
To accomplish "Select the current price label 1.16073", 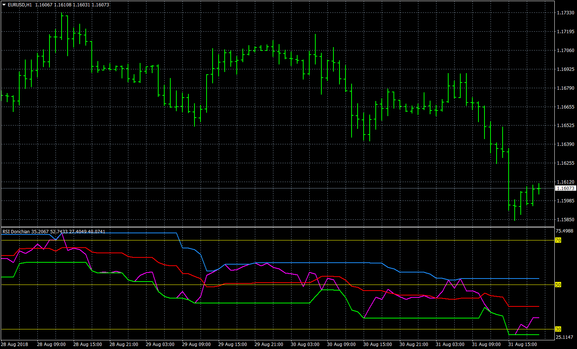I will point(565,188).
